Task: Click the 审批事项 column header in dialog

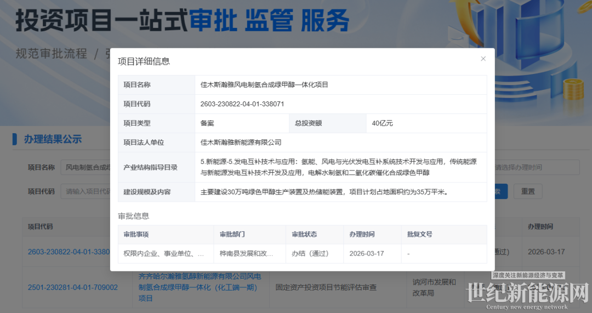Action: click(x=136, y=234)
